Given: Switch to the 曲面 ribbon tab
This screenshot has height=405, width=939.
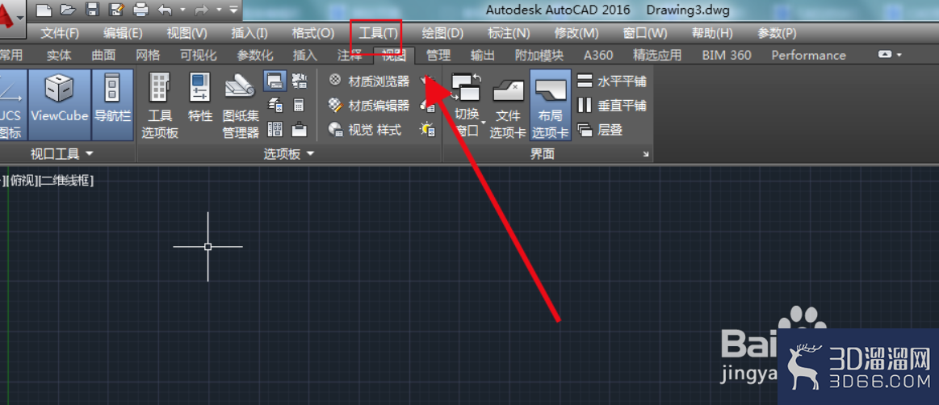Looking at the screenshot, I should click(103, 55).
